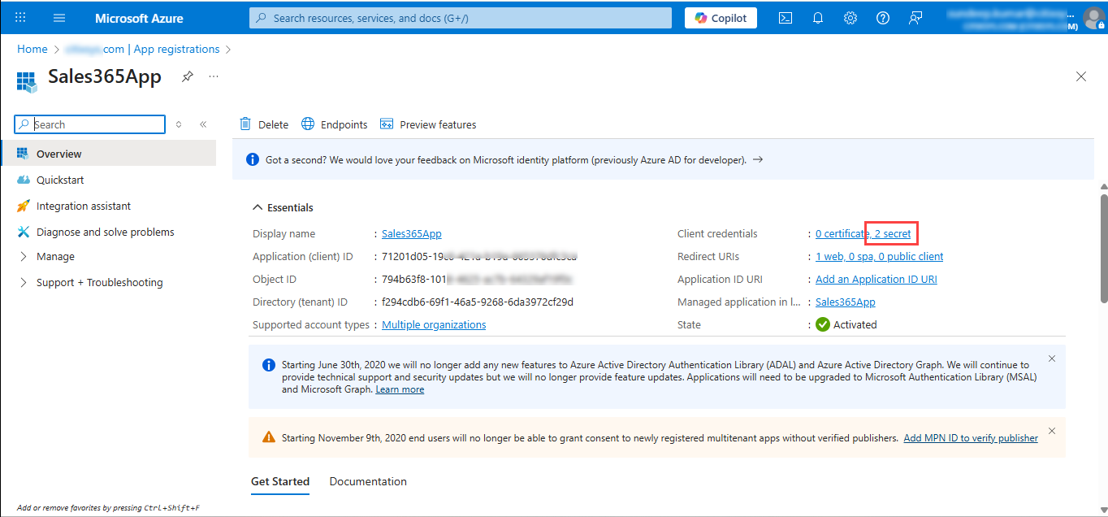This screenshot has height=517, width=1108.
Task: Collapse the left sidebar menu
Action: pyautogui.click(x=203, y=124)
